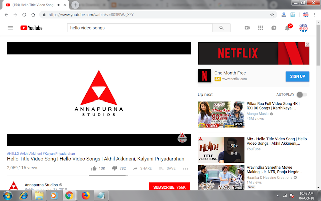Open the notifications bell
The height and width of the screenshot is (201, 321).
point(287,28)
